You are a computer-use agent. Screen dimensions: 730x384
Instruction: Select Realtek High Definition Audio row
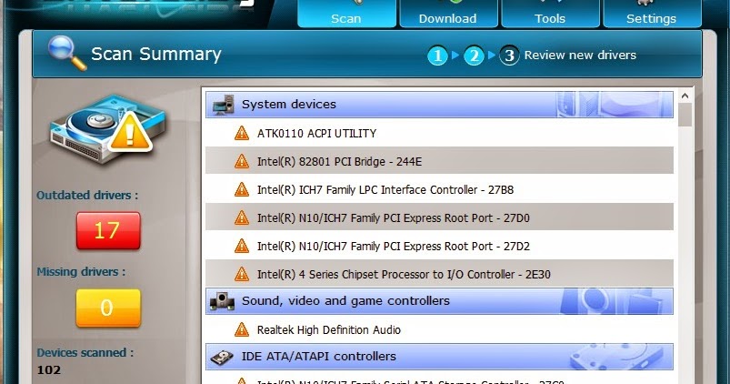coord(439,329)
